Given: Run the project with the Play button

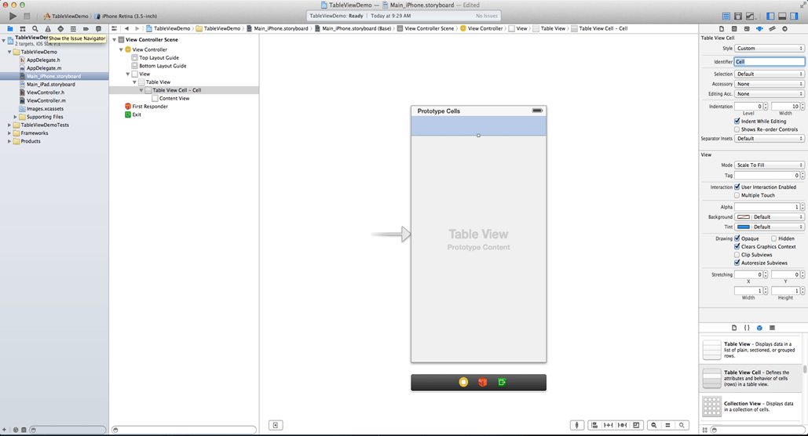Looking at the screenshot, I should click(x=13, y=16).
